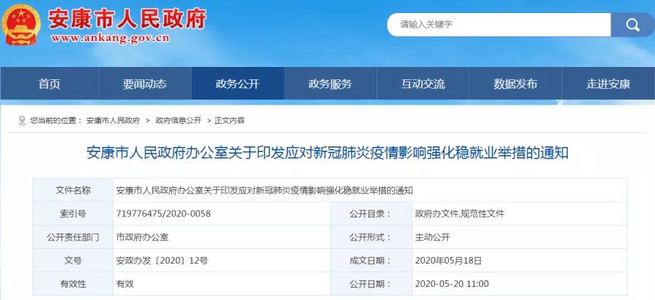Viewport: 655px width, 300px height.
Task: Click the national emblem logo
Action: [21, 25]
